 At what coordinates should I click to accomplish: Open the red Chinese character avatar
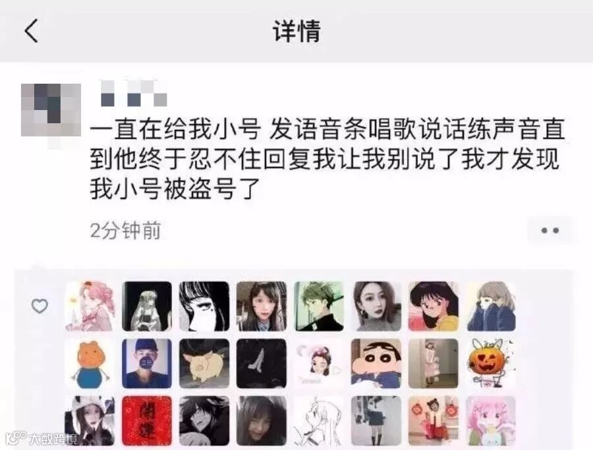[147, 421]
